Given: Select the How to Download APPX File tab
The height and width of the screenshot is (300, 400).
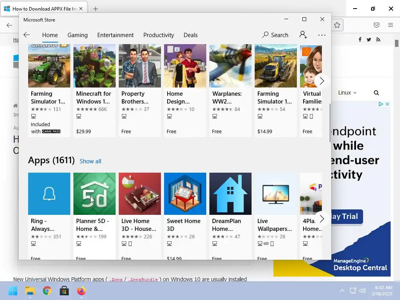Looking at the screenshot, I should tap(44, 9).
